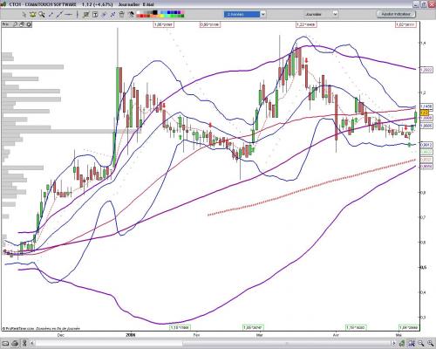Pick the pink color swatch
The height and width of the screenshot is (349, 436).
182,12
